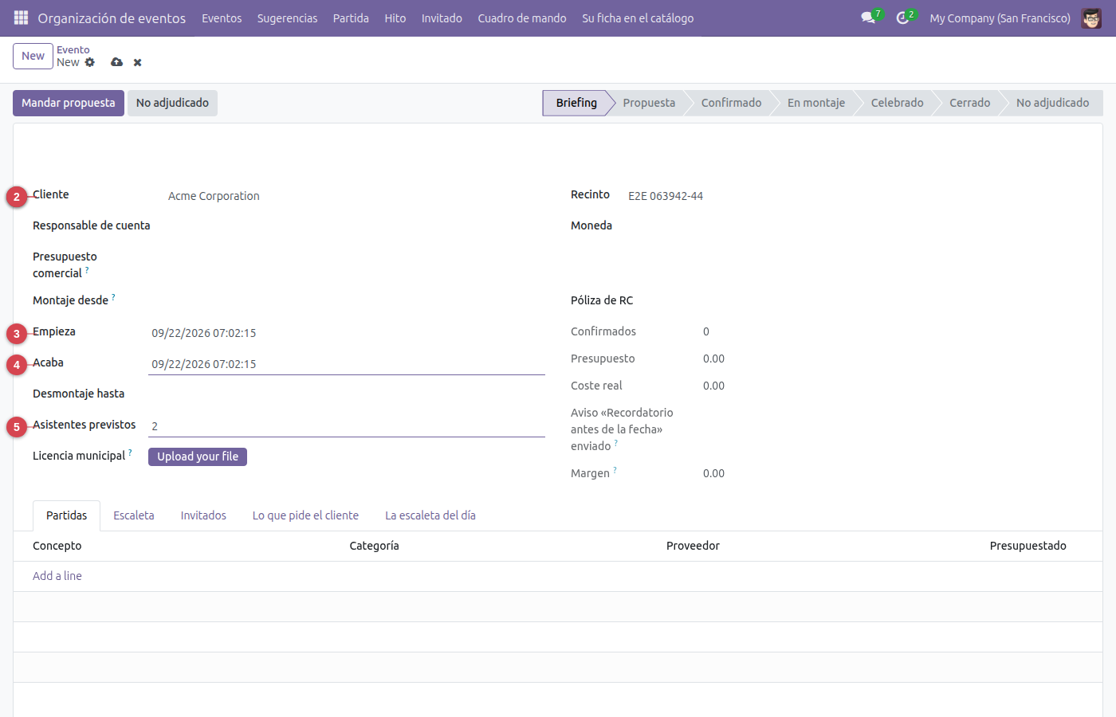
Task: Click the No adjudicado action button
Action: [172, 103]
